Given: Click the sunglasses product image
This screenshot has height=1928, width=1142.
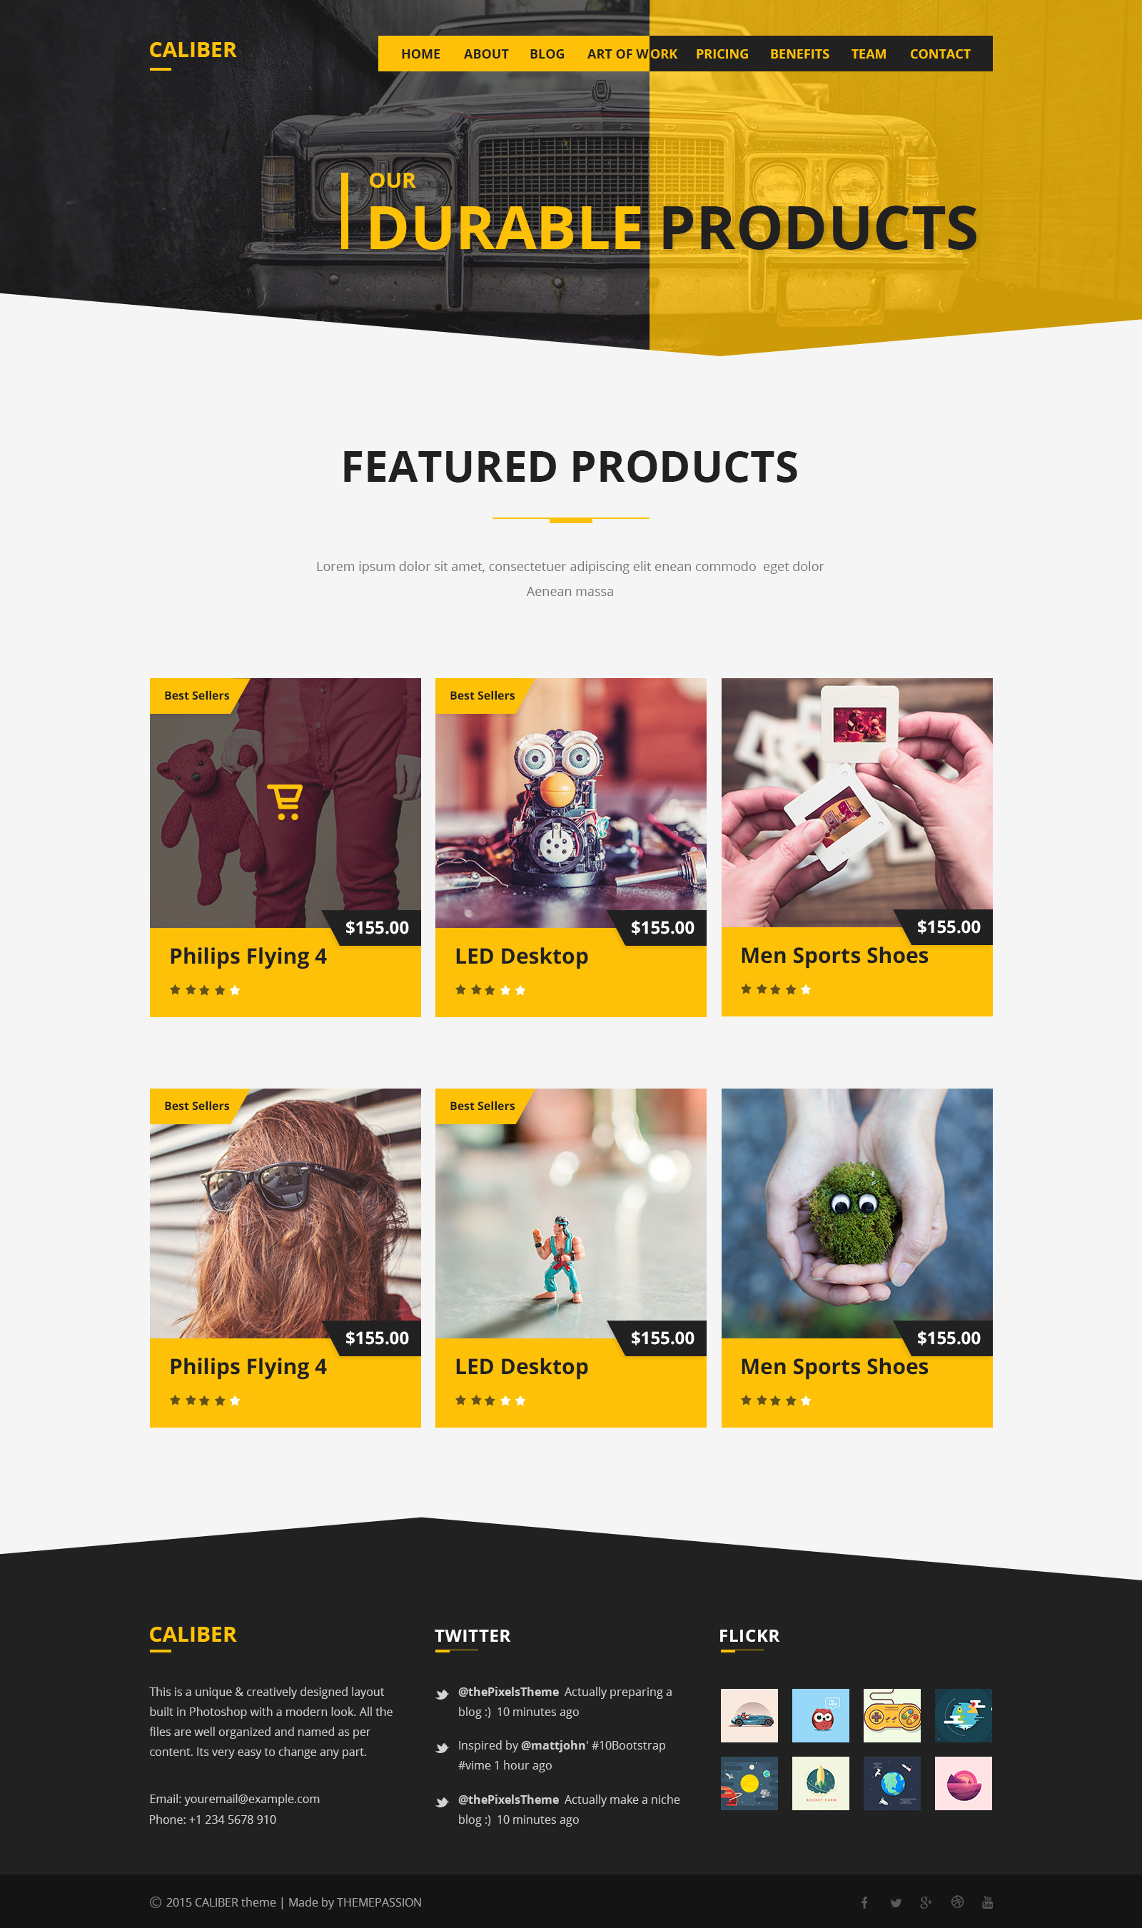Looking at the screenshot, I should coord(285,1213).
